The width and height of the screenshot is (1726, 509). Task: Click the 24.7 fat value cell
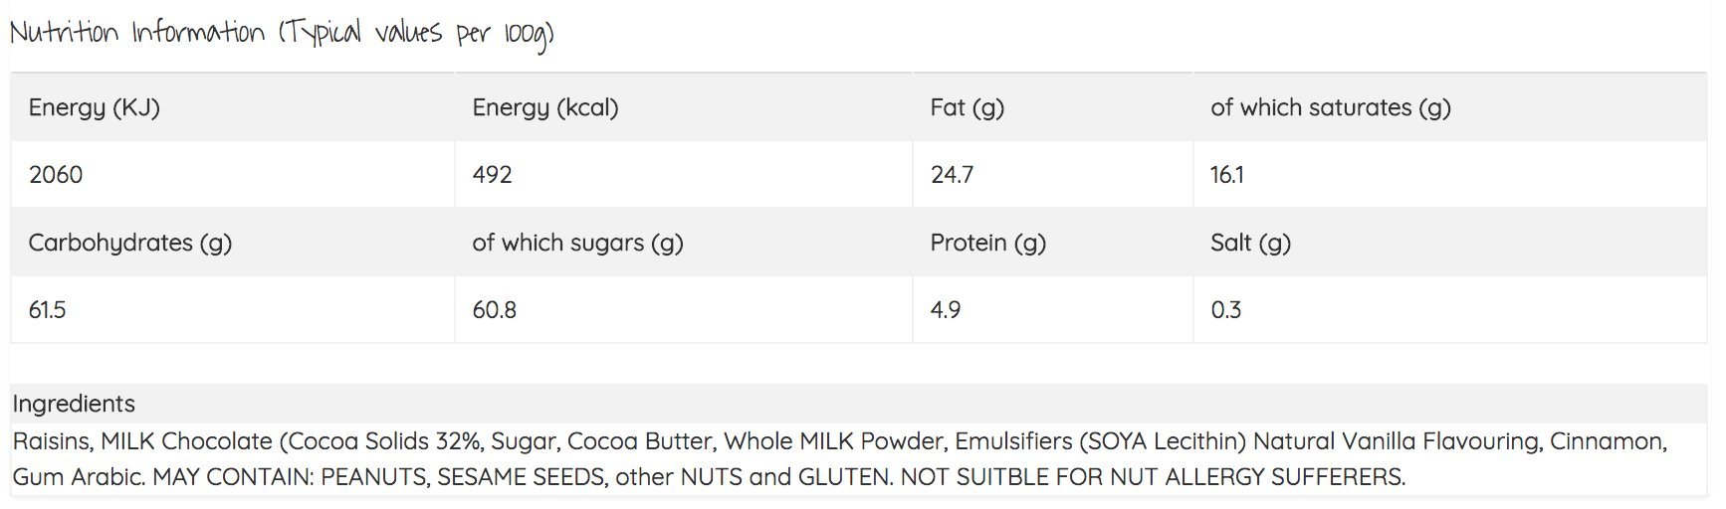tap(952, 175)
